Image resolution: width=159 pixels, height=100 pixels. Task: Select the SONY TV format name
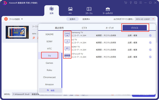76,47
